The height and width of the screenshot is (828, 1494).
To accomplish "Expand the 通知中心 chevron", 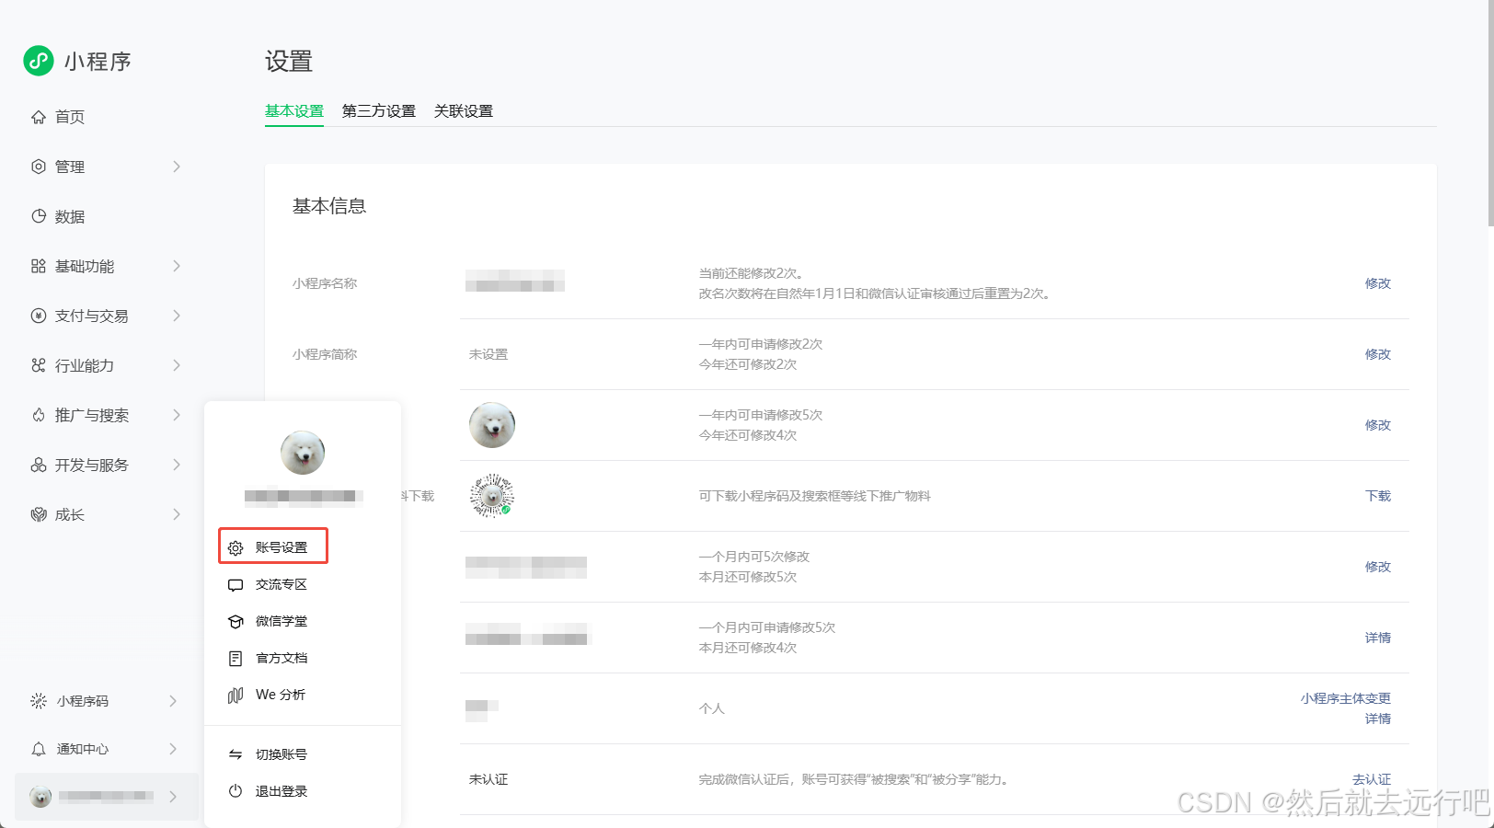I will click(x=173, y=749).
